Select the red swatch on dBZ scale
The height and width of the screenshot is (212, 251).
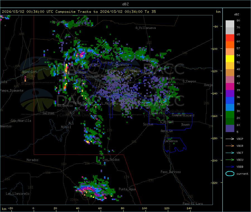(230, 38)
